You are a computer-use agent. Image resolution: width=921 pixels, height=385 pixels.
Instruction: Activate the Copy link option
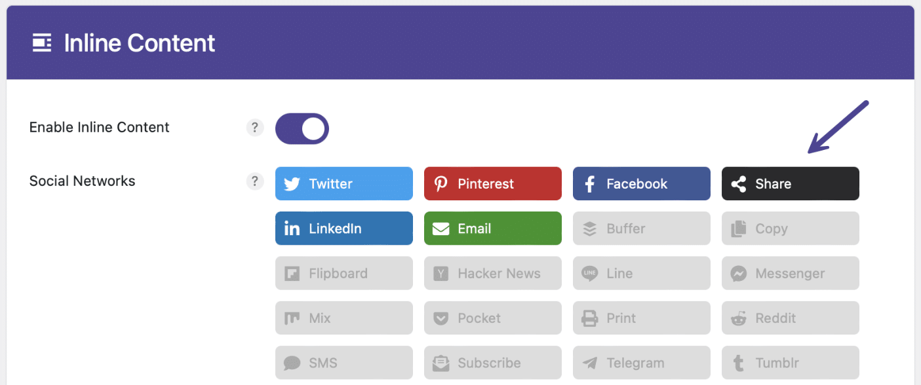coord(790,228)
